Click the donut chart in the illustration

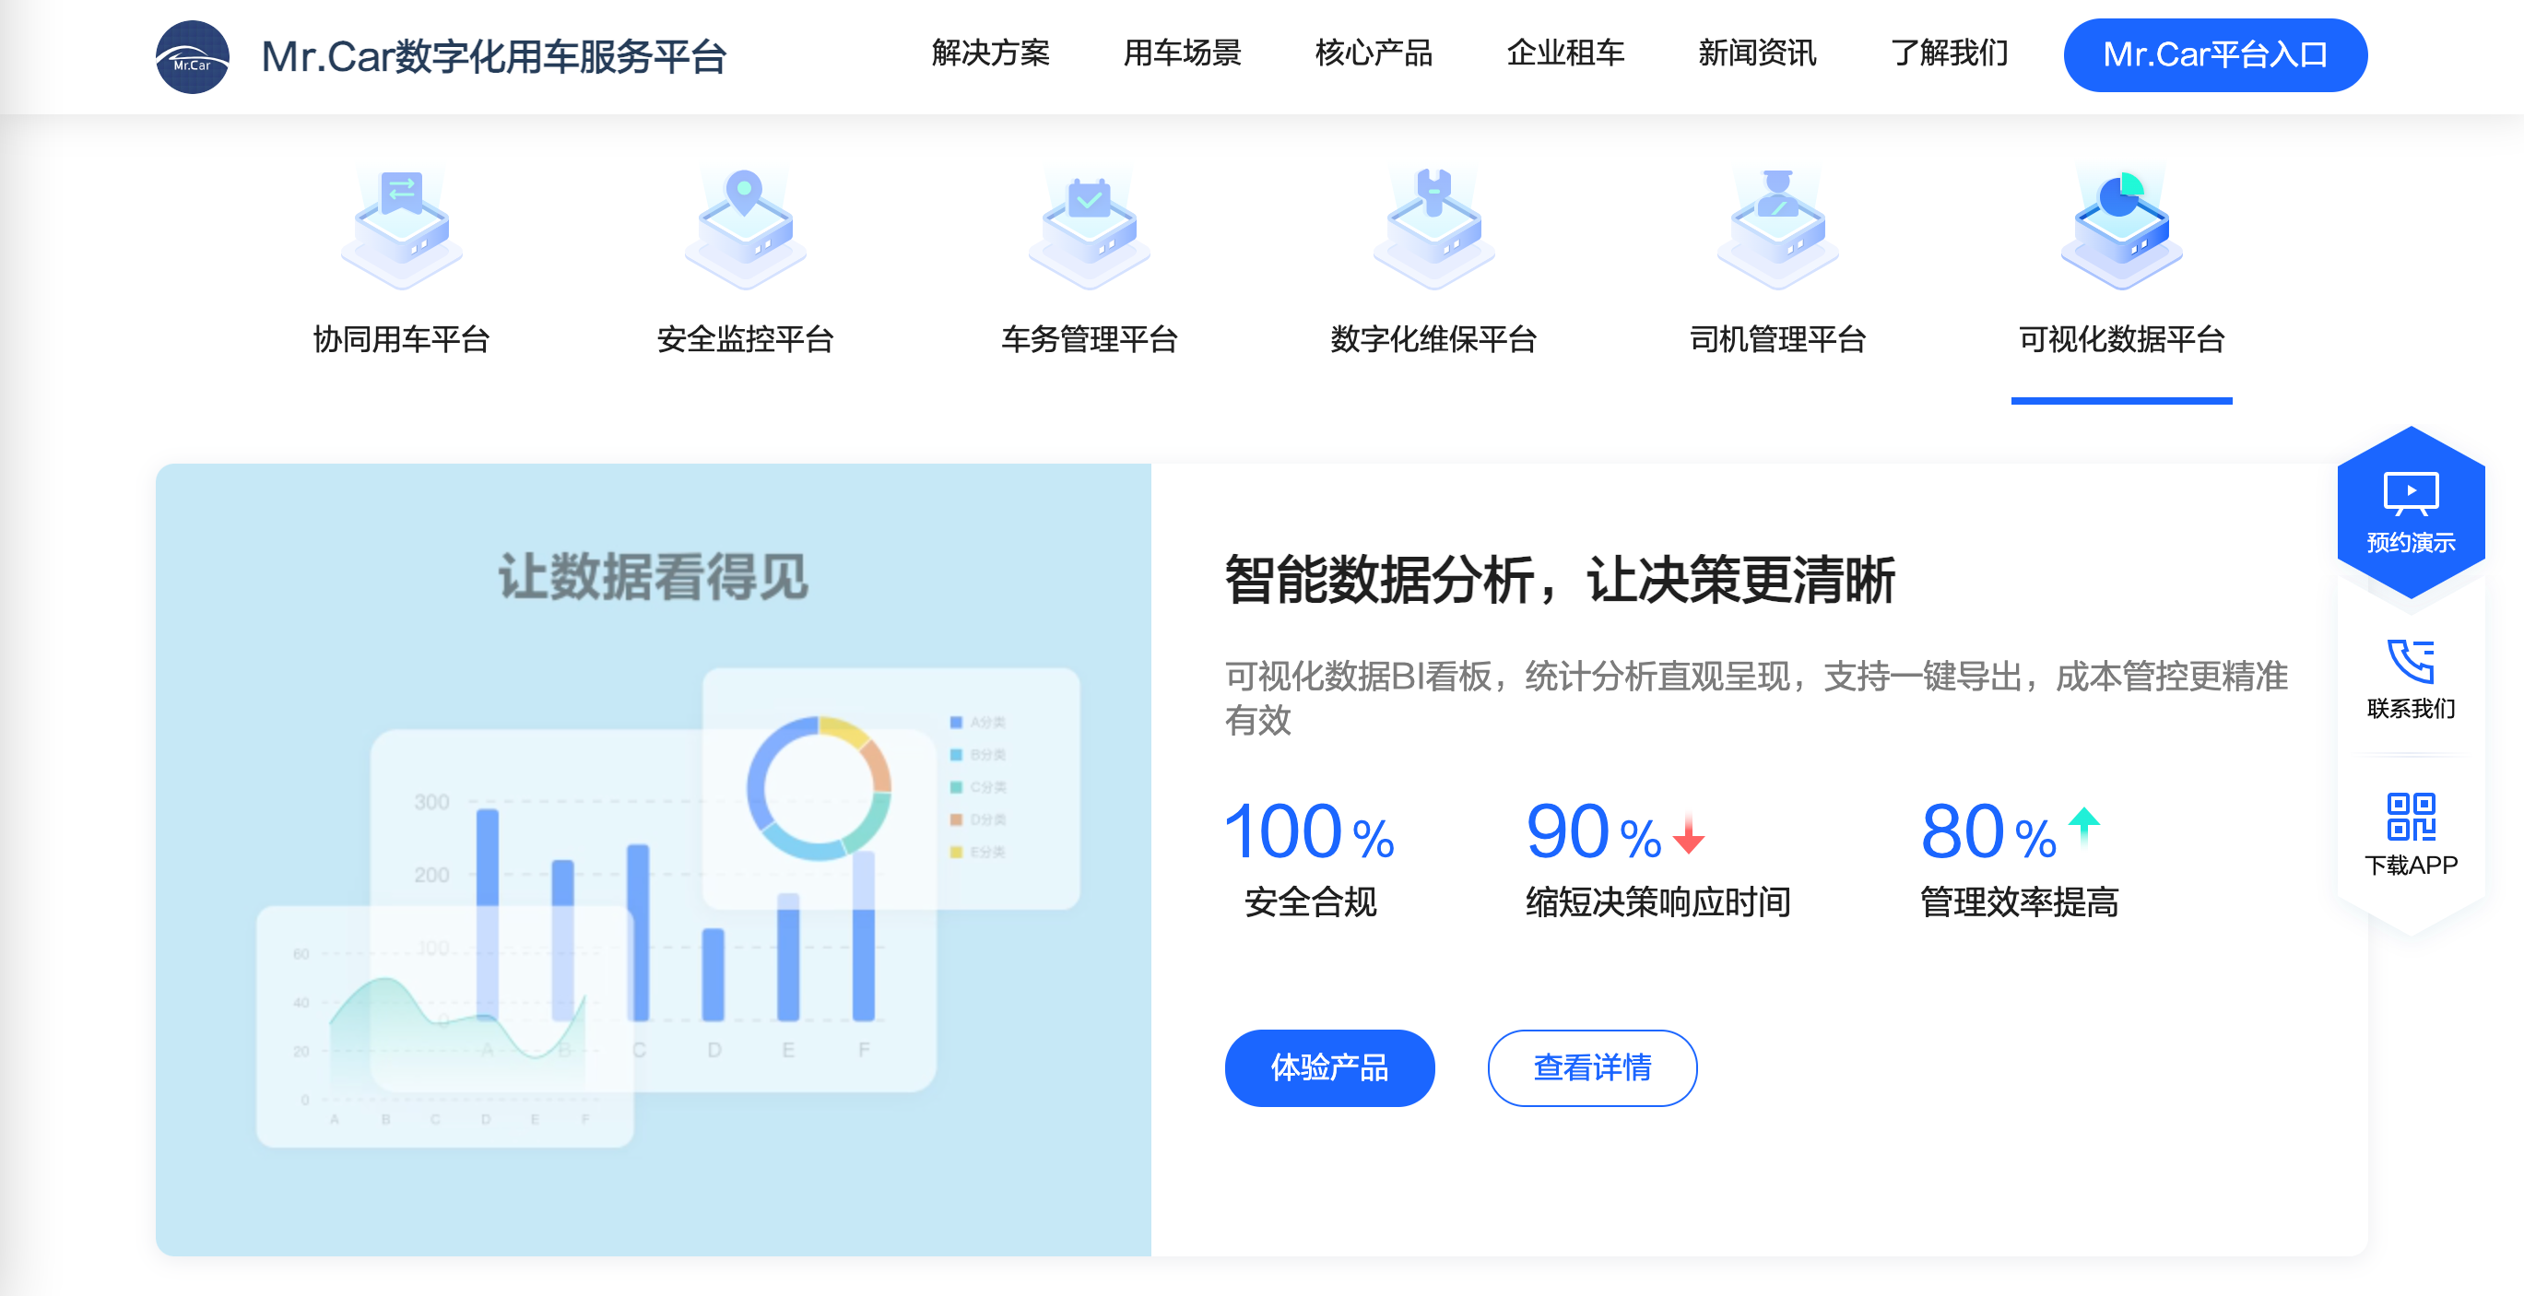point(819,787)
